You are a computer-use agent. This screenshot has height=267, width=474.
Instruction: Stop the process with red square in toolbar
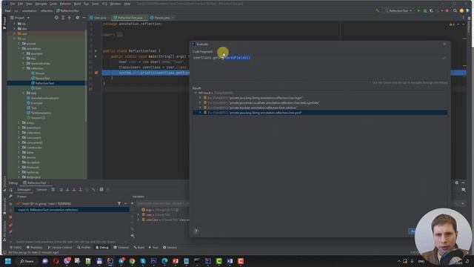(447, 10)
